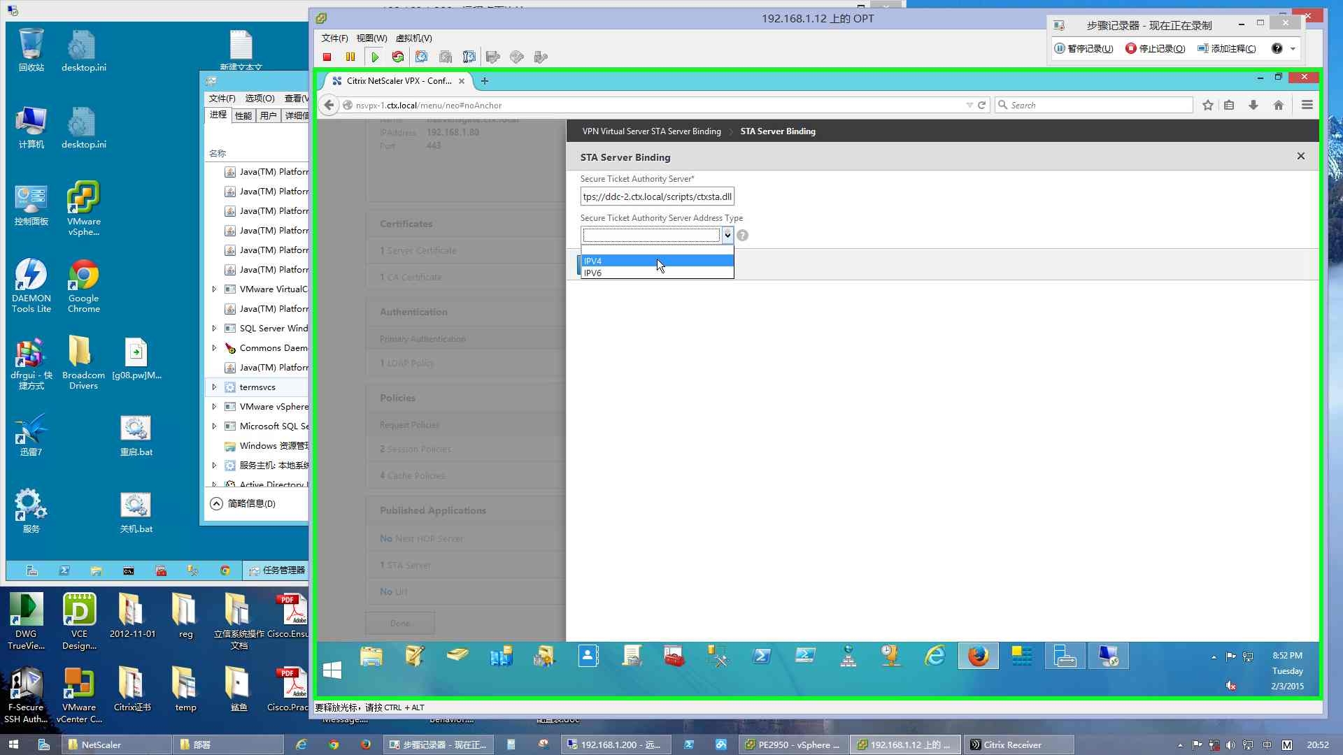The image size is (1343, 755).
Task: Click 添加注释 button in step recorder
Action: [x=1227, y=49]
